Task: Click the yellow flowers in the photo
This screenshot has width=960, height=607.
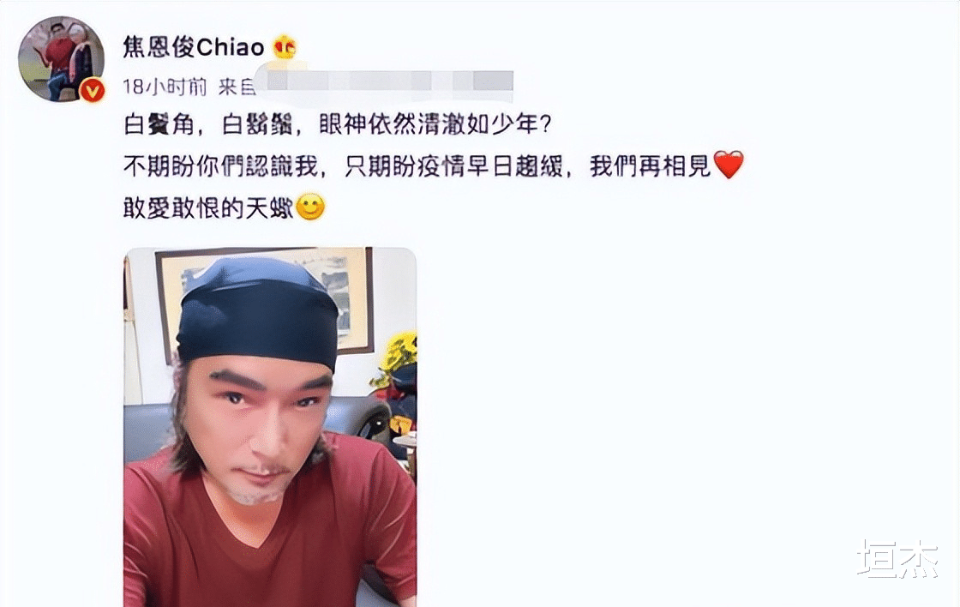Action: click(x=398, y=355)
